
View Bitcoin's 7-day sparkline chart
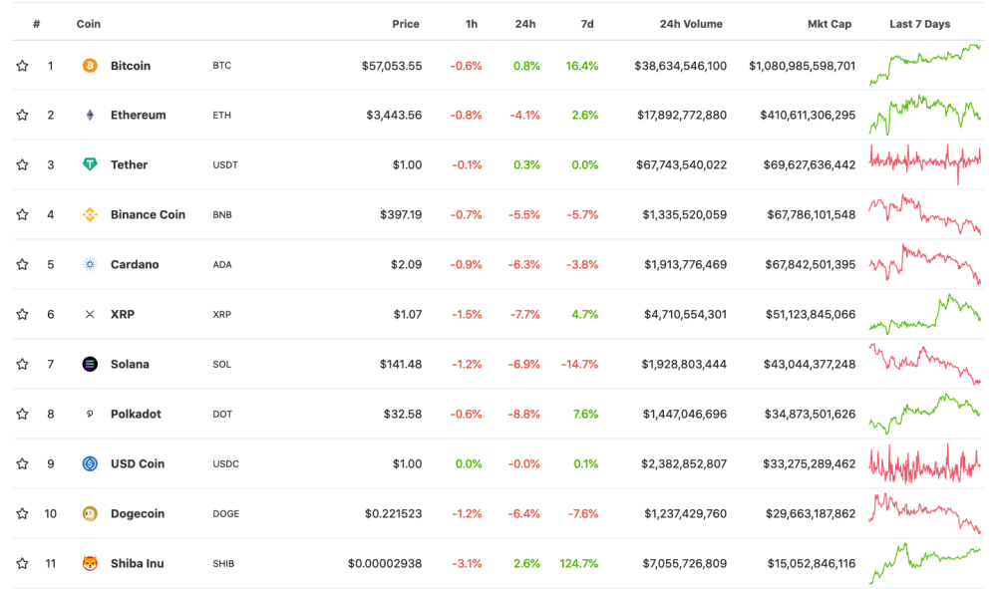925,64
